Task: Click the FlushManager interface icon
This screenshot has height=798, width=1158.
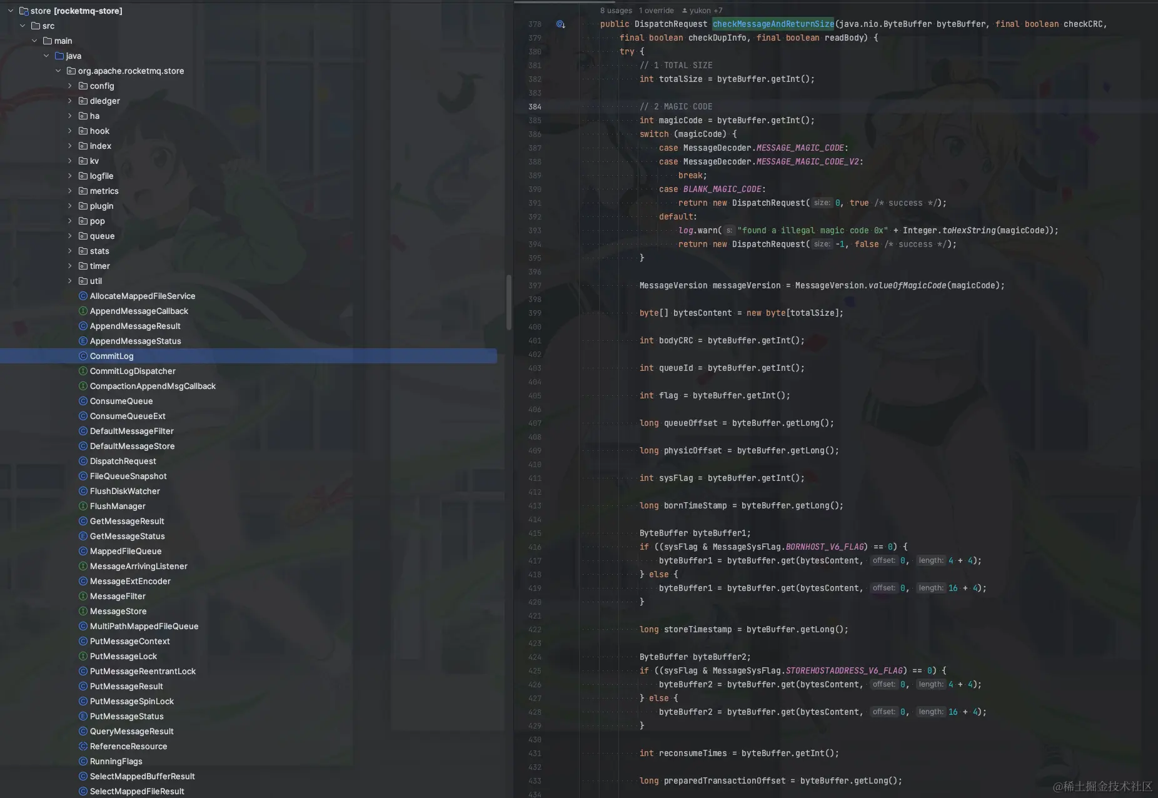Action: click(83, 506)
